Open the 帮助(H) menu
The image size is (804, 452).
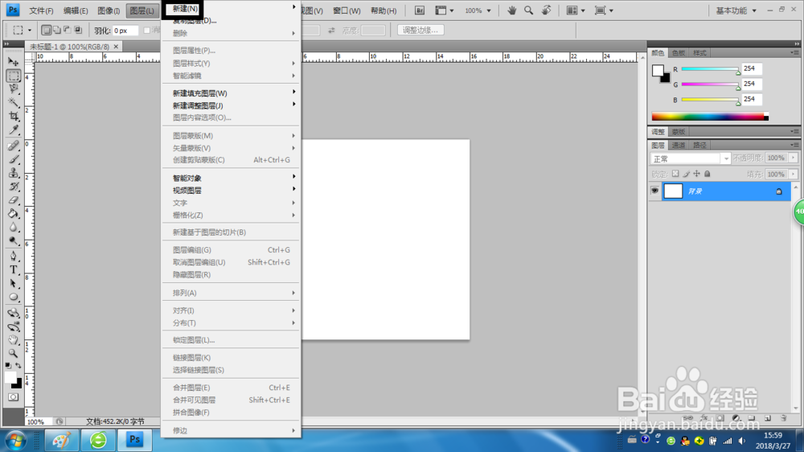tap(383, 10)
